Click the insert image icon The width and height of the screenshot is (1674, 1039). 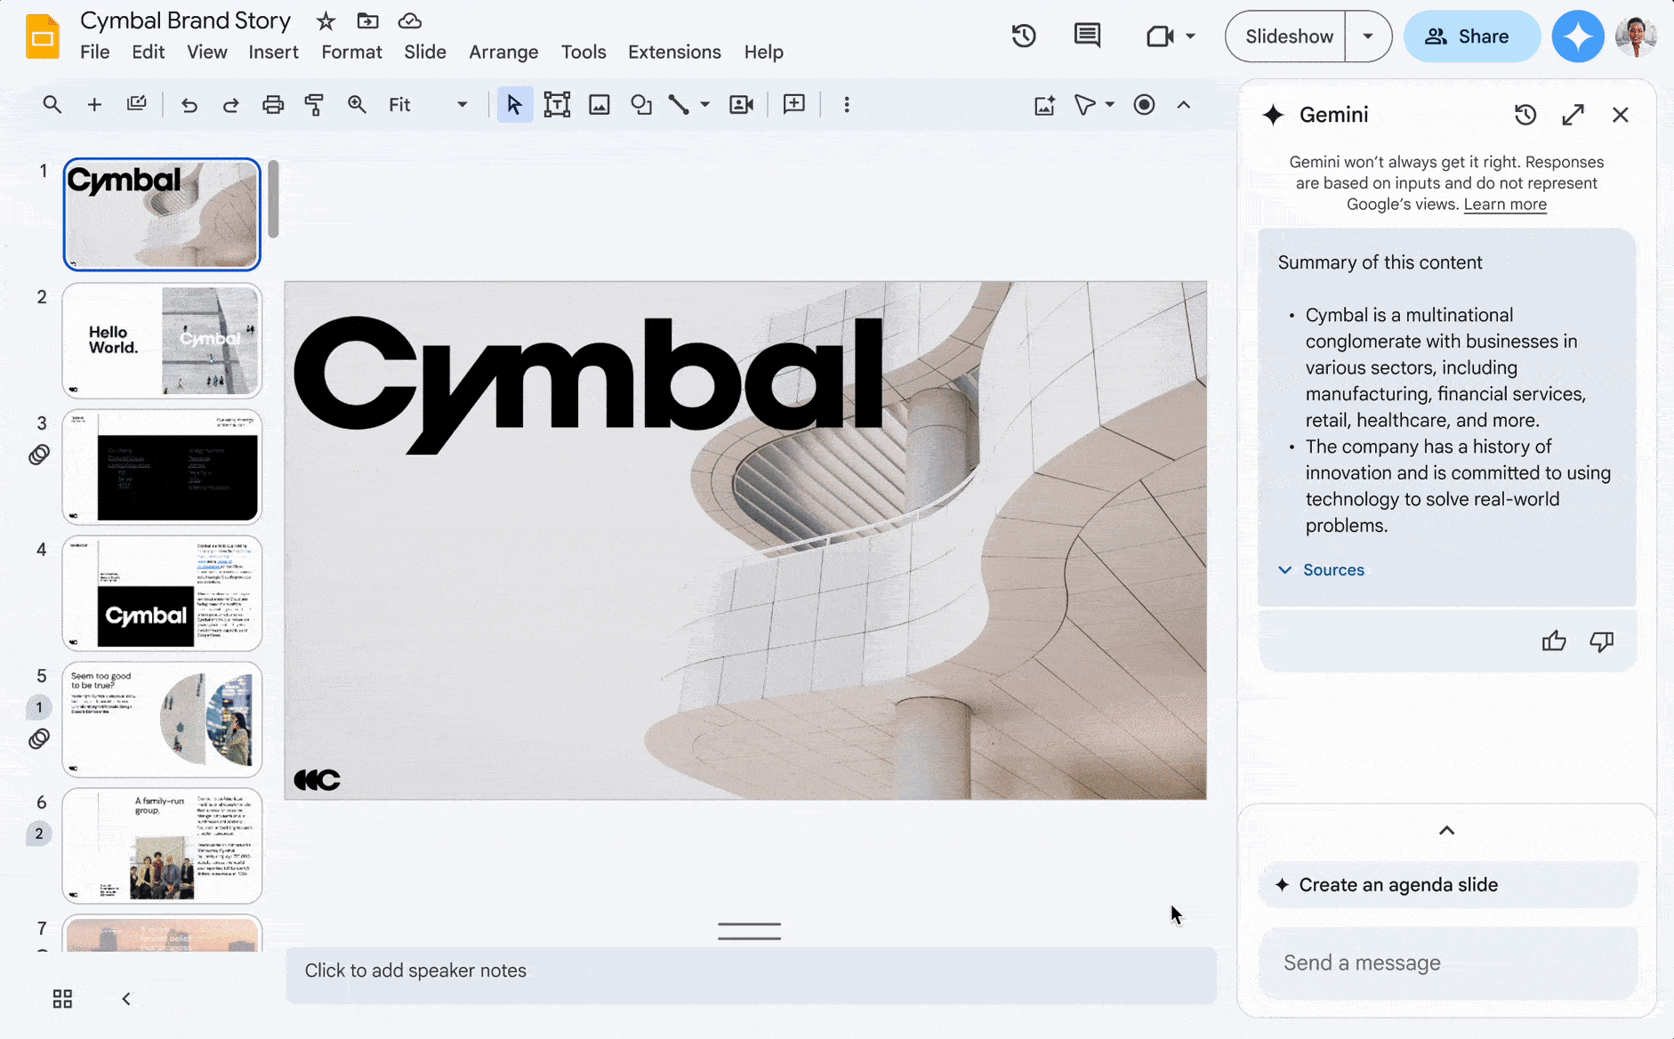pos(600,105)
